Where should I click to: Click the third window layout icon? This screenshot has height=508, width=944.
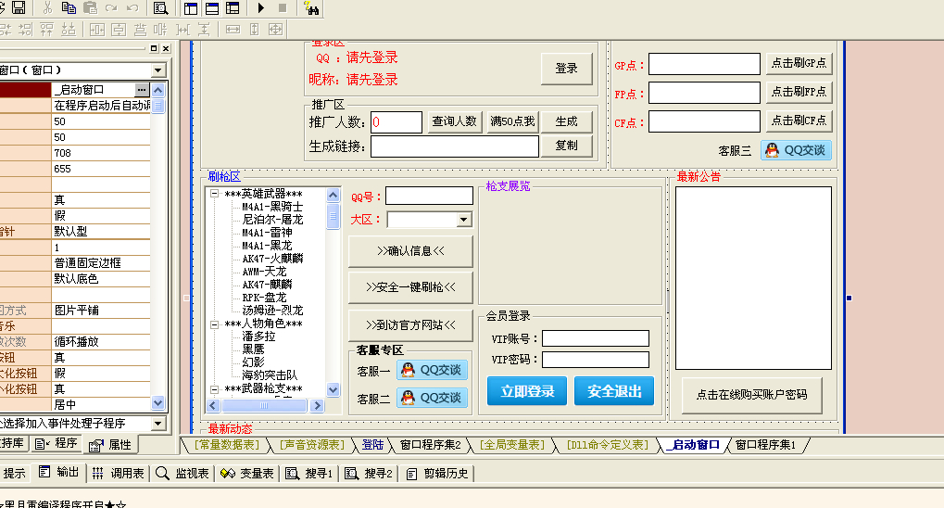[233, 7]
